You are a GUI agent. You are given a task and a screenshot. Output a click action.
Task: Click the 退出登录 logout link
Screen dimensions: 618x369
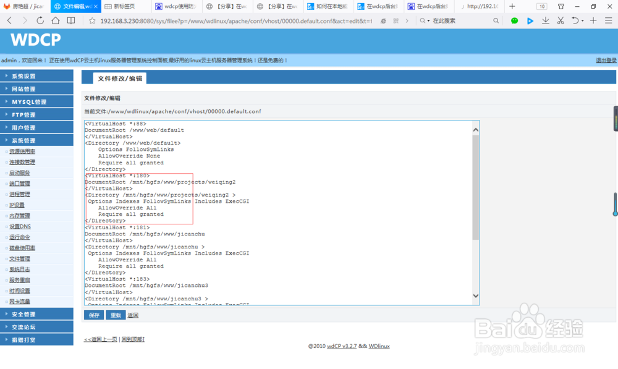click(x=606, y=61)
